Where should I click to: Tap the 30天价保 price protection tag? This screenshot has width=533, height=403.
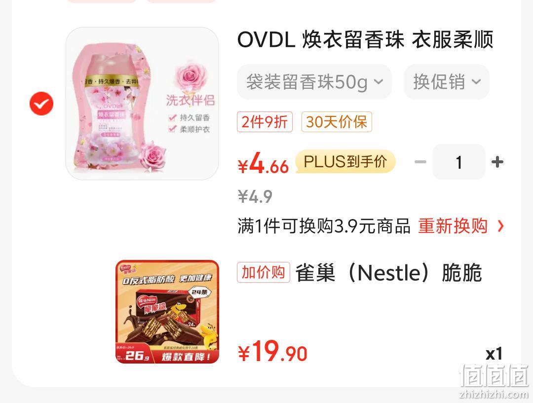(337, 122)
